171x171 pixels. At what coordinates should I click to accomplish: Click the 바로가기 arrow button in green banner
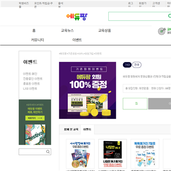coord(35,118)
